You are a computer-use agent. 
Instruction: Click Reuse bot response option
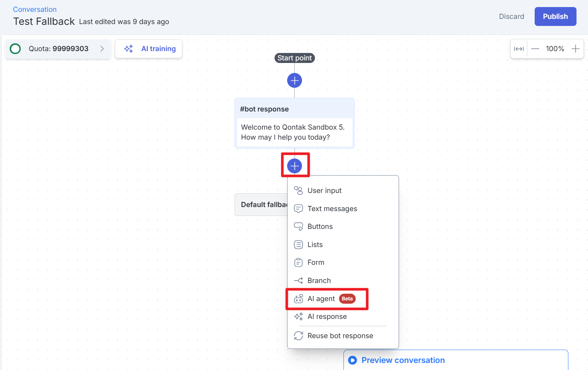click(x=340, y=336)
